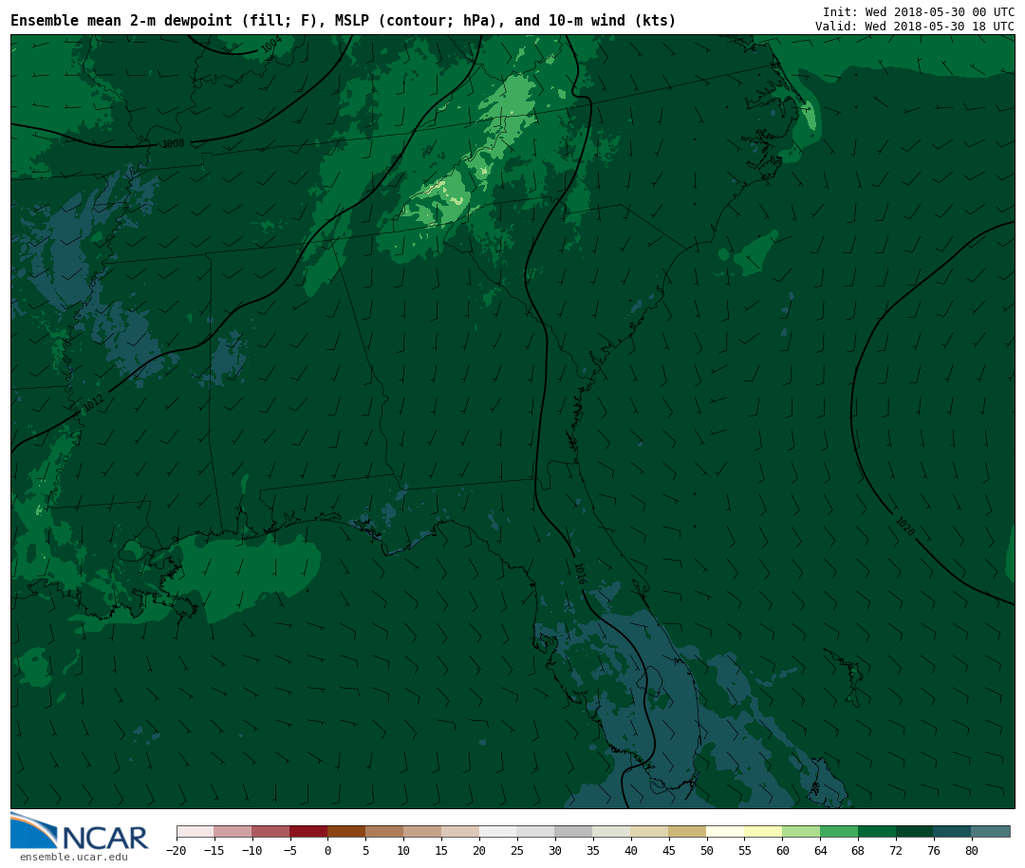This screenshot has width=1025, height=868.
Task: Click the colorbar tick label 60
Action: point(782,850)
